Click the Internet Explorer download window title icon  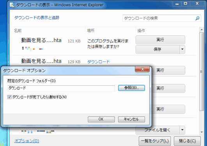pyautogui.click(x=12, y=5)
